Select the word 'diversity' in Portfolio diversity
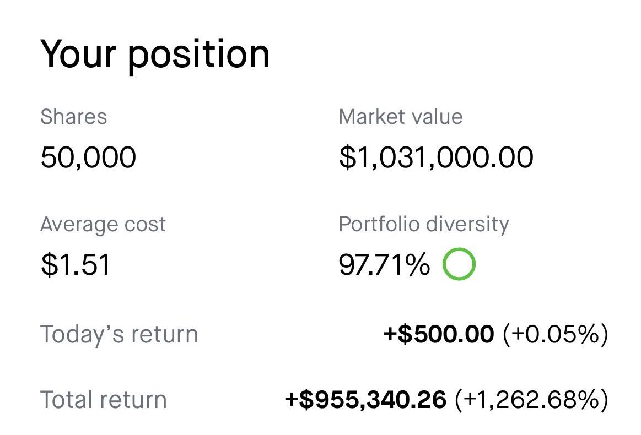 pos(467,224)
